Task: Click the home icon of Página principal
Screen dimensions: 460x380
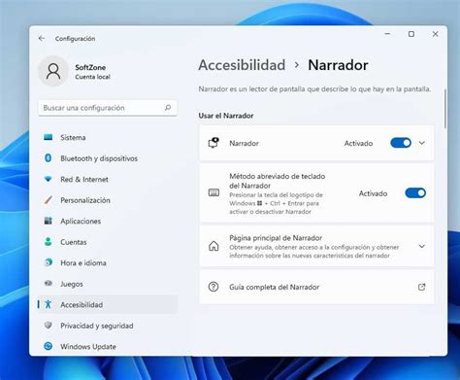Action: point(214,246)
